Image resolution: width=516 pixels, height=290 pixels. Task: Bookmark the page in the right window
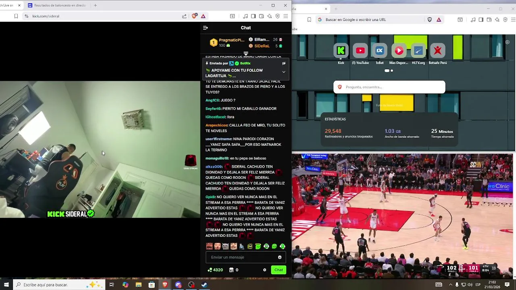(309, 20)
